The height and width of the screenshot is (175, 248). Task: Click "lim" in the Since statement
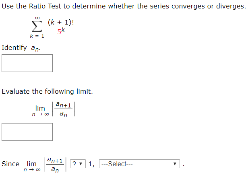click(32, 164)
